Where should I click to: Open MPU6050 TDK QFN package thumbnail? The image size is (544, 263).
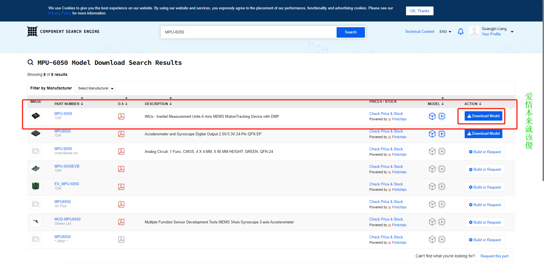[x=36, y=133]
